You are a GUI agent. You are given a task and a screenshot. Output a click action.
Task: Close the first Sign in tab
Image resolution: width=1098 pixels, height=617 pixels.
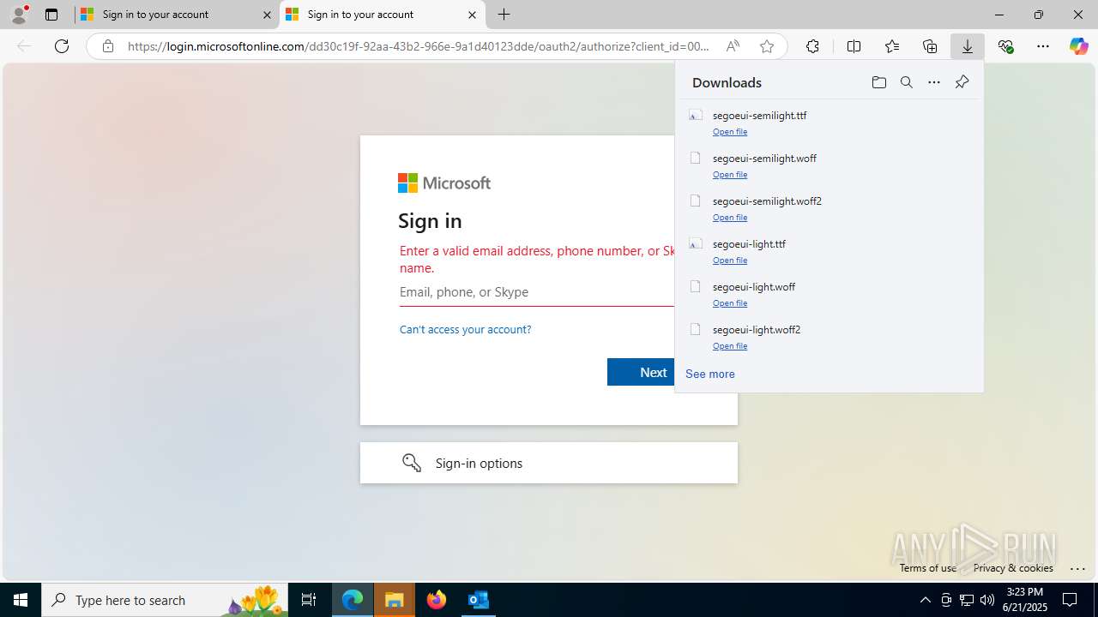click(x=267, y=15)
